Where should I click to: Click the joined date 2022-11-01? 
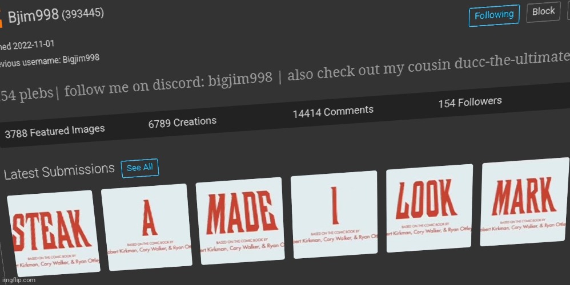click(x=34, y=45)
